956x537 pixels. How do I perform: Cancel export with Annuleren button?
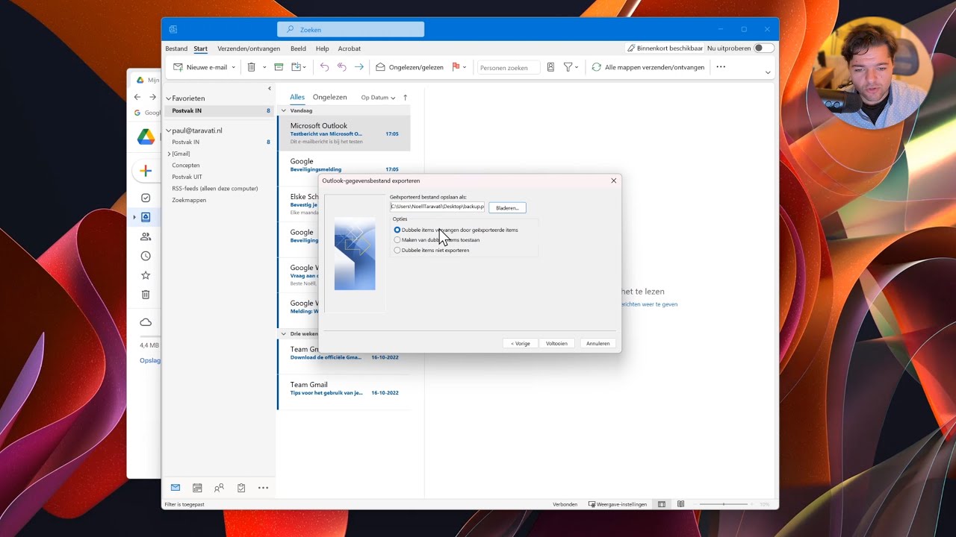pyautogui.click(x=597, y=344)
